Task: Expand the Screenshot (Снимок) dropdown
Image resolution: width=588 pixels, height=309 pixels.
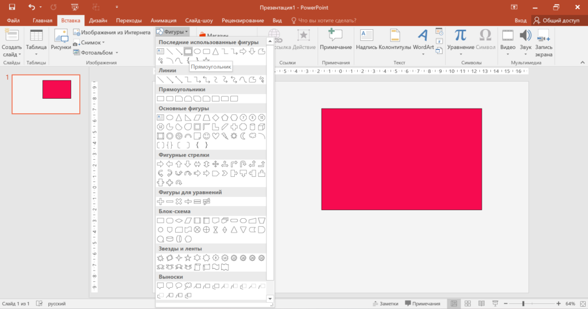Action: coord(92,43)
